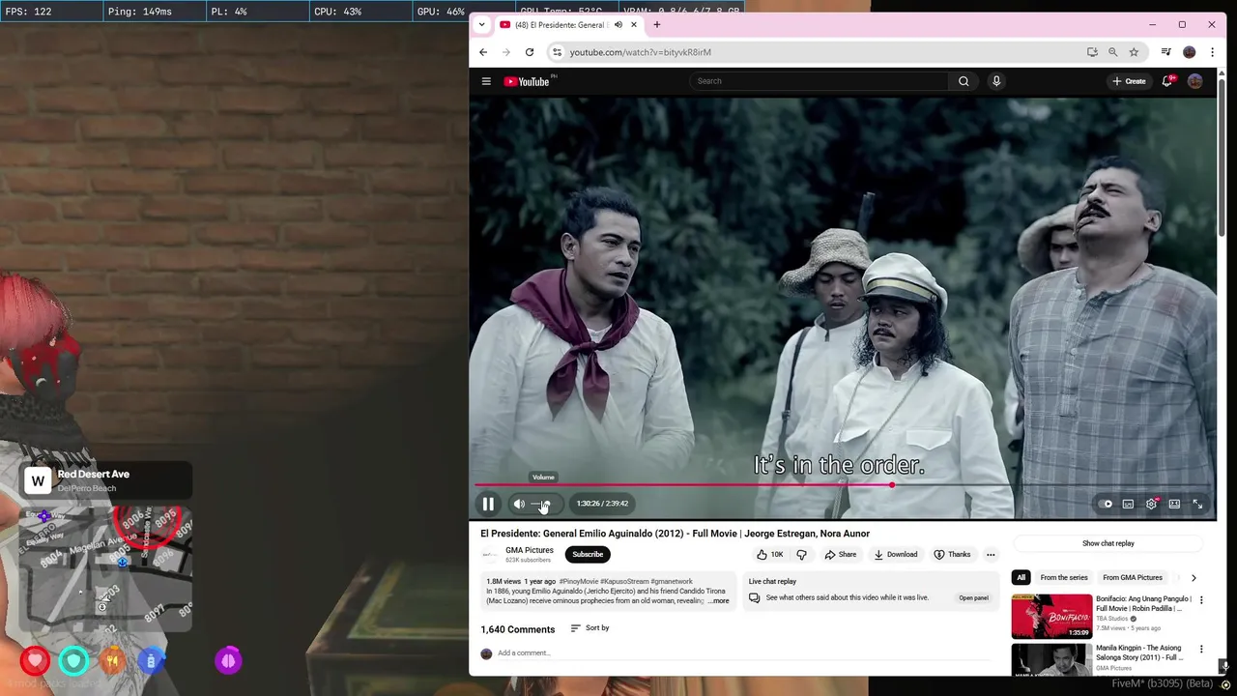Image resolution: width=1237 pixels, height=696 pixels.
Task: Download the video
Action: click(896, 555)
